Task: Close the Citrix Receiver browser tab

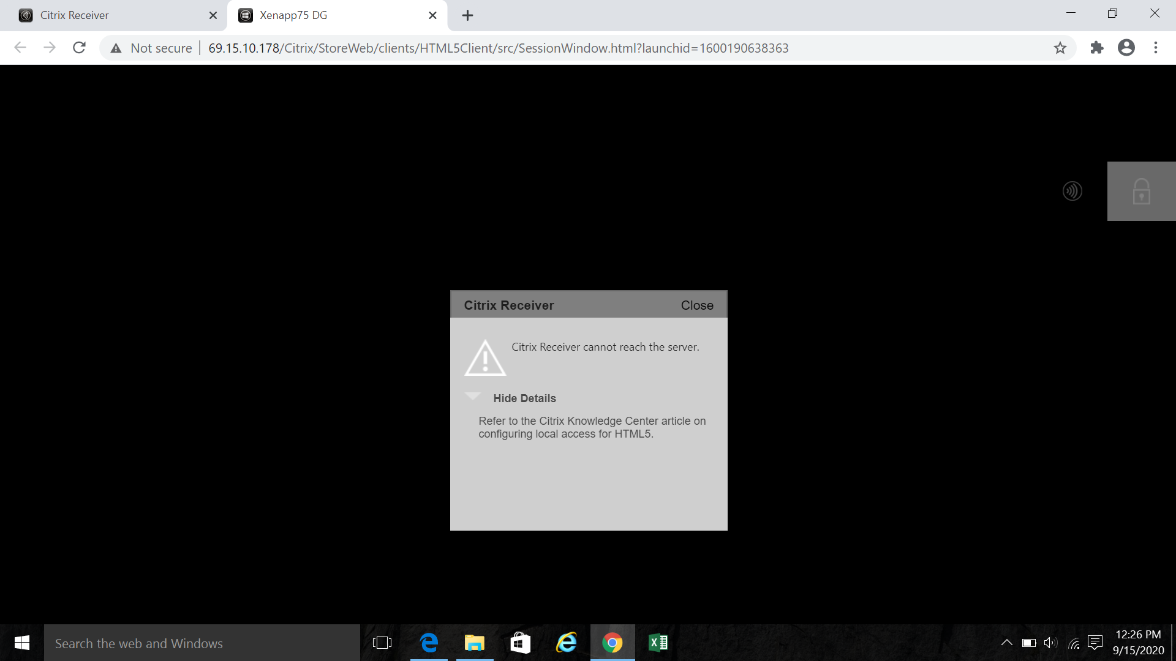Action: (213, 15)
